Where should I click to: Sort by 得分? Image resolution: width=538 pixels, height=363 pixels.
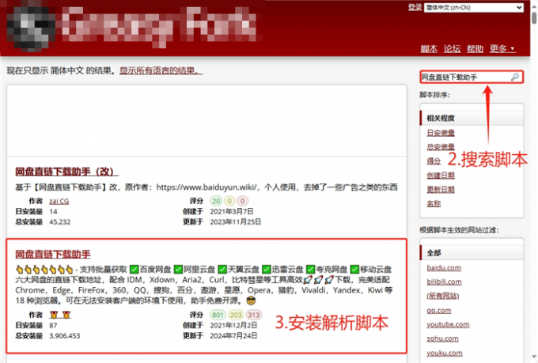click(434, 161)
